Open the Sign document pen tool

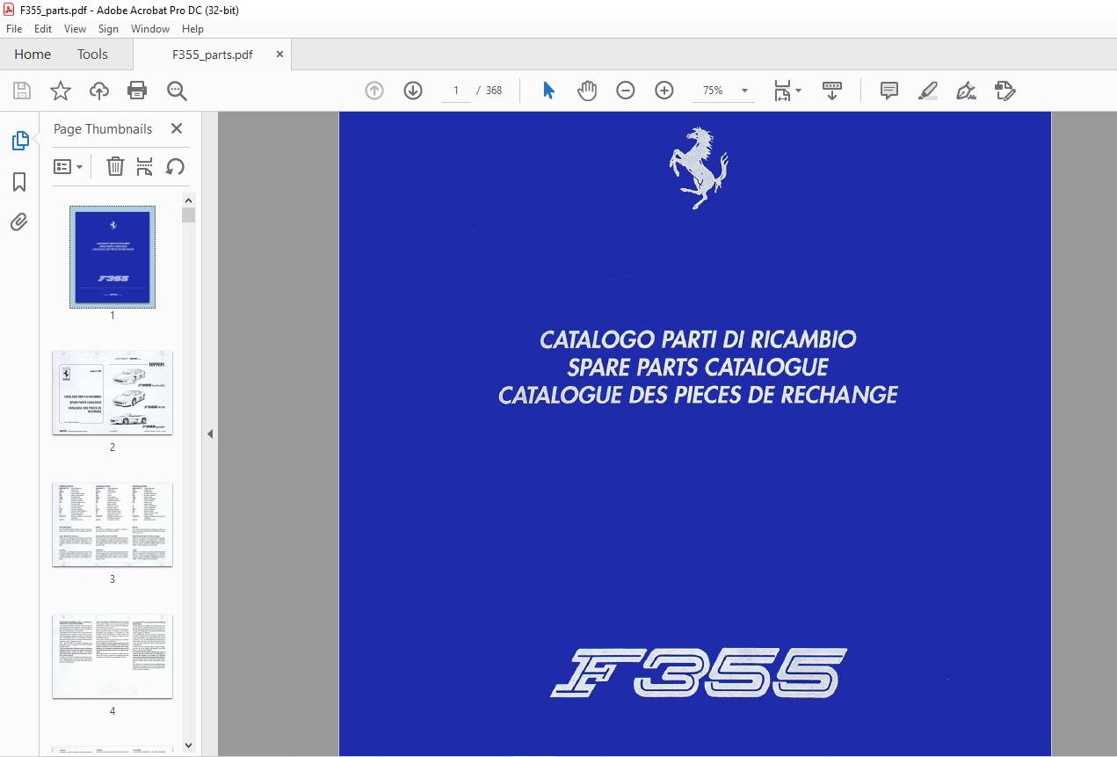point(967,91)
